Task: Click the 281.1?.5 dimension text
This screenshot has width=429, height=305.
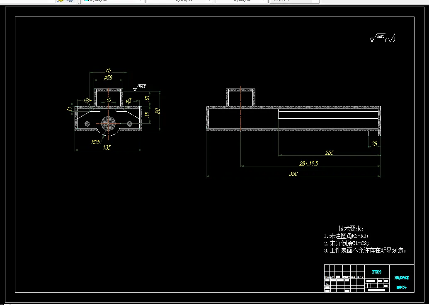Action: (309, 163)
